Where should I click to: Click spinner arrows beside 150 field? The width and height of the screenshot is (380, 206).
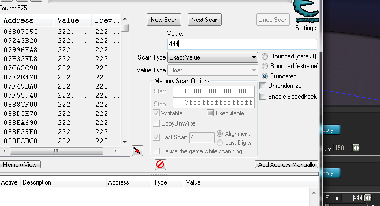(x=356, y=148)
